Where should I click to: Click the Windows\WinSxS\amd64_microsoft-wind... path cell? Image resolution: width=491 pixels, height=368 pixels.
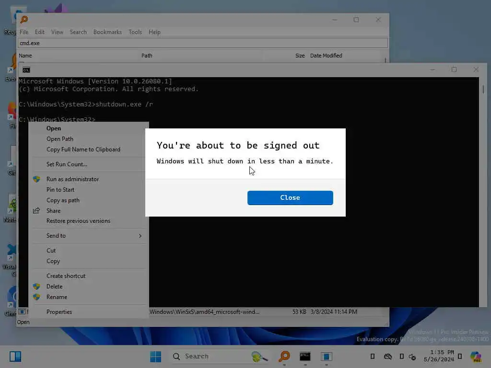[204, 311]
